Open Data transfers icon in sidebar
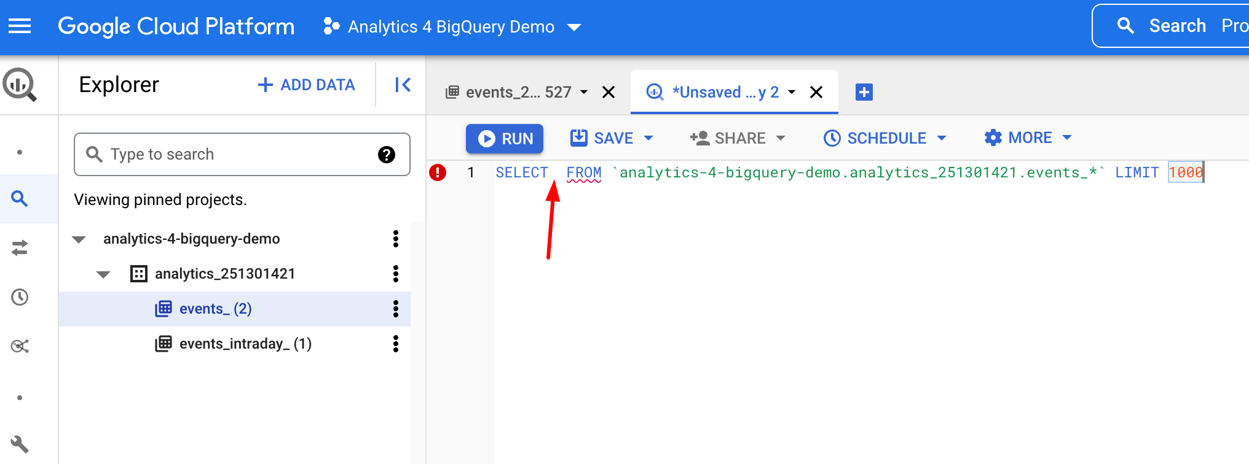This screenshot has width=1249, height=464. point(20,248)
